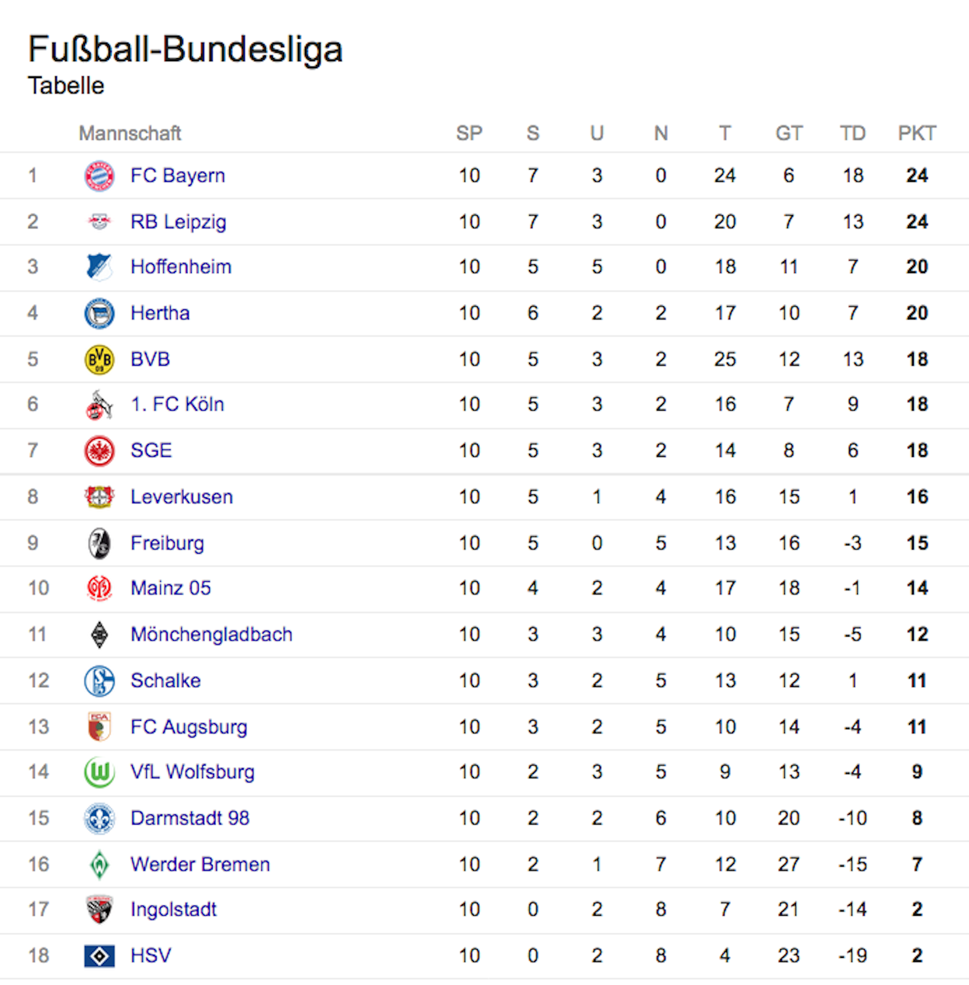The image size is (969, 985).
Task: Click the Schalke blue crest icon
Action: click(x=99, y=681)
